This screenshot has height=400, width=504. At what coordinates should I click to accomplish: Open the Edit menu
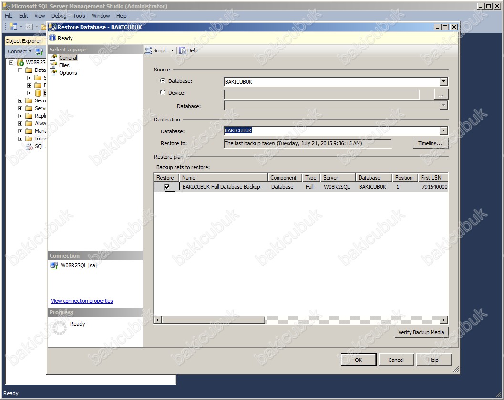tap(23, 16)
